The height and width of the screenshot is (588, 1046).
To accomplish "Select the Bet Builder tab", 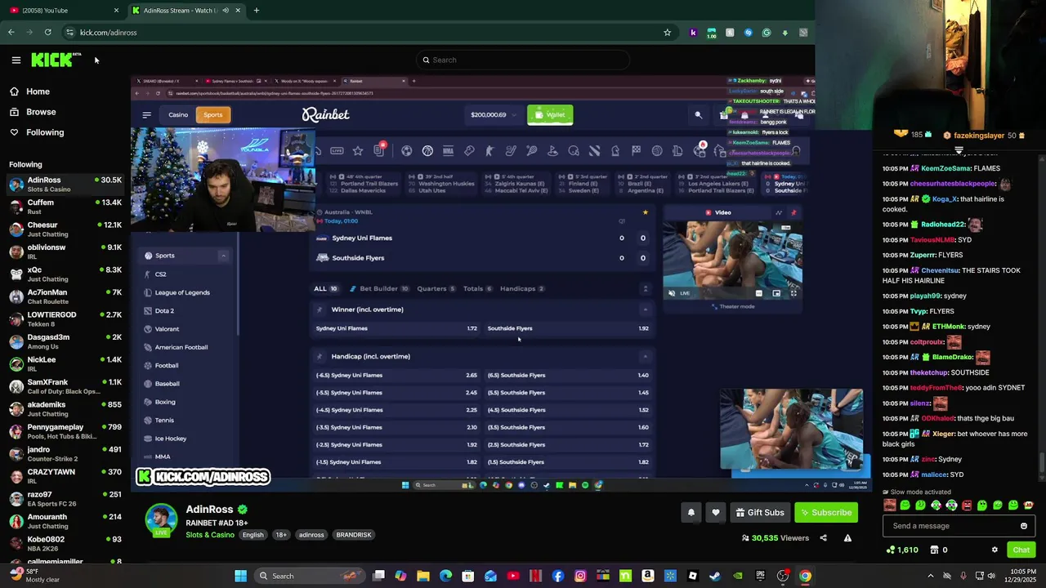I will tap(378, 288).
